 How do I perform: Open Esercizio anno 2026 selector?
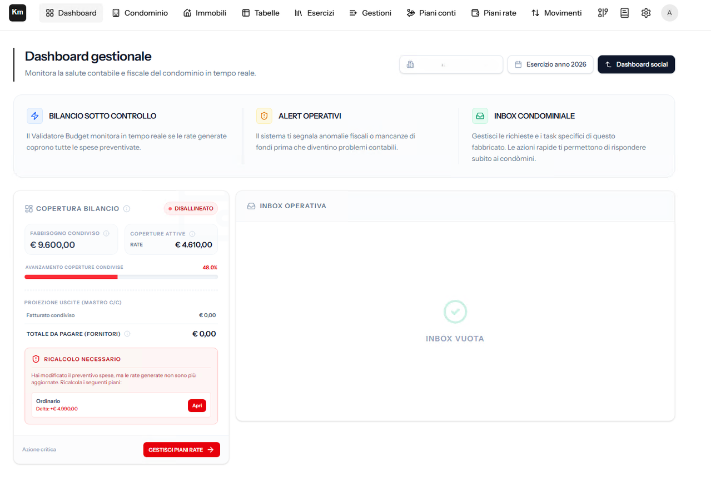pyautogui.click(x=550, y=64)
